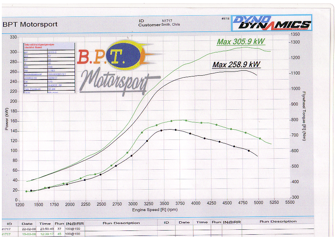Select the green date '19-03-08'
The width and height of the screenshot is (335, 237).
point(29,234)
